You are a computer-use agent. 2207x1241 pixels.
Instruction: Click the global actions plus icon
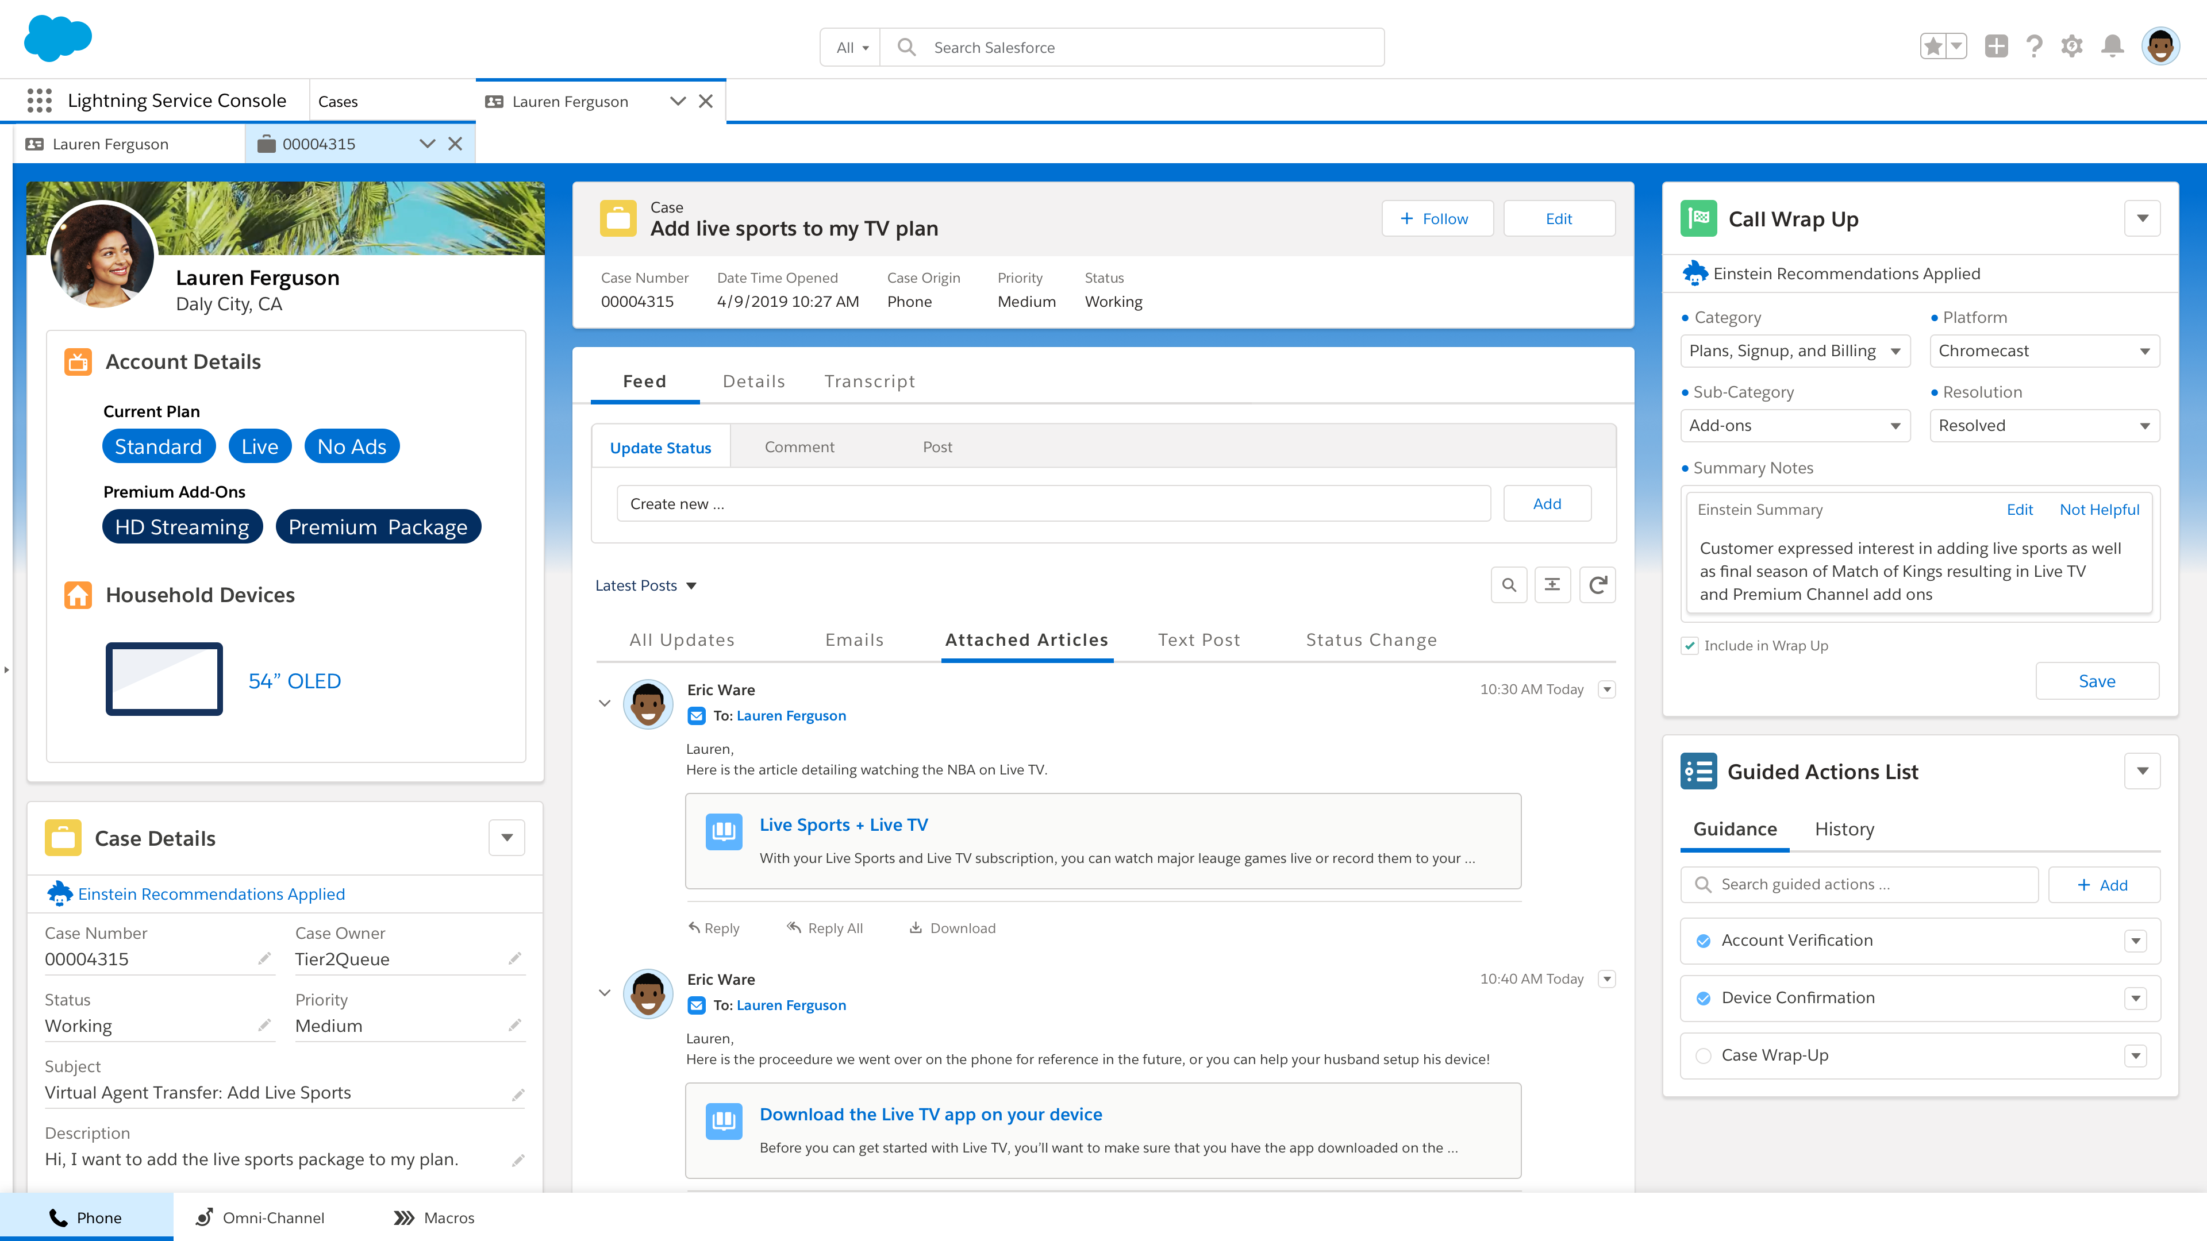click(x=1996, y=46)
